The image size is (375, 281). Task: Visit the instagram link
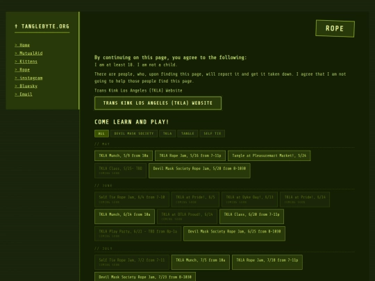[x=28, y=78]
